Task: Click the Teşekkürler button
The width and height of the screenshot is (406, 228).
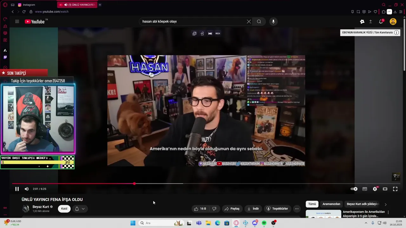Action: 277,209
